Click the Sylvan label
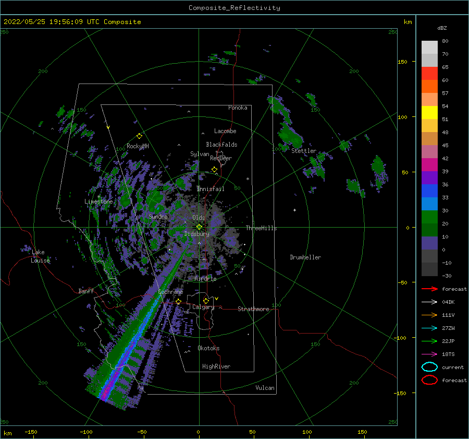This screenshot has width=469, height=439. point(200,154)
